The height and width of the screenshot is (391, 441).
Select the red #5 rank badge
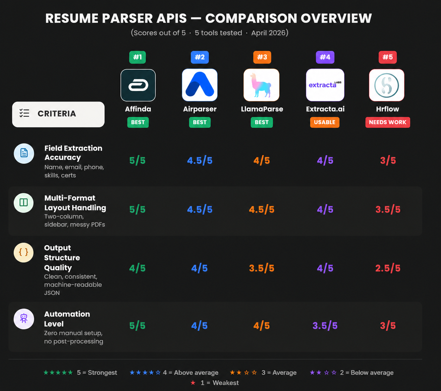pos(388,57)
